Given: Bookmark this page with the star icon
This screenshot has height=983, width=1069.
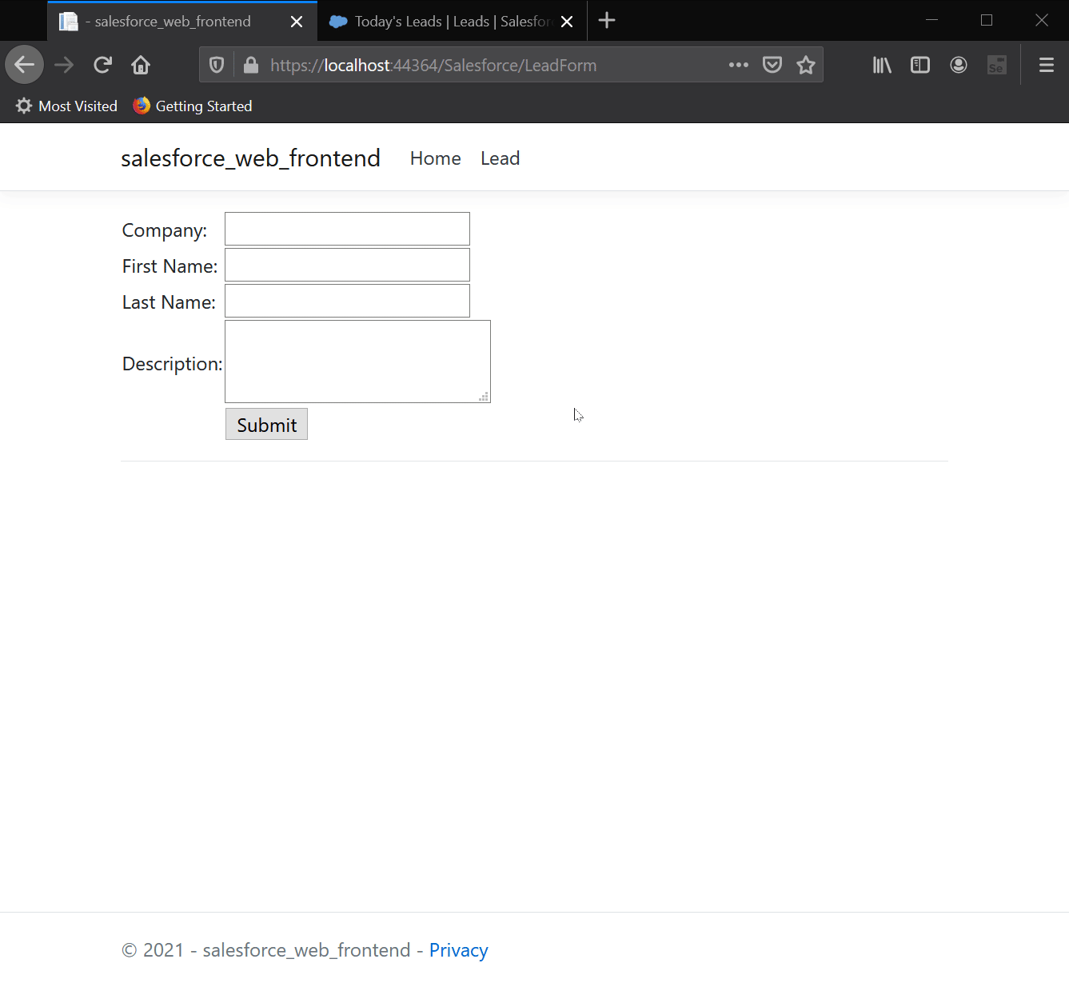Looking at the screenshot, I should pyautogui.click(x=806, y=65).
